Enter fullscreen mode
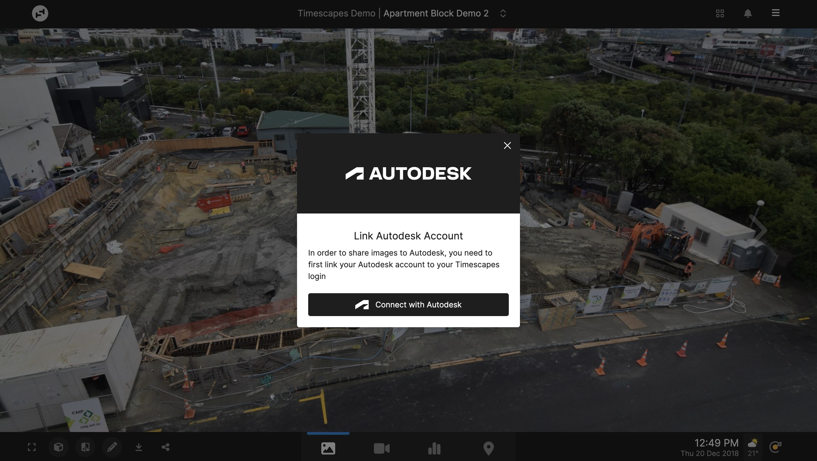 (32, 447)
